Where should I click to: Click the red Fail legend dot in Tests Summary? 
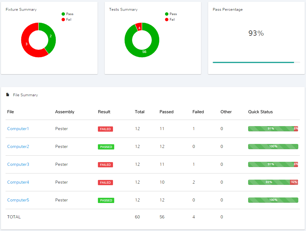[166, 19]
